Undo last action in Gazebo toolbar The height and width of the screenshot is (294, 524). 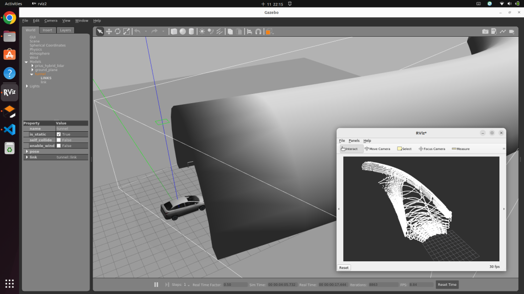point(137,31)
